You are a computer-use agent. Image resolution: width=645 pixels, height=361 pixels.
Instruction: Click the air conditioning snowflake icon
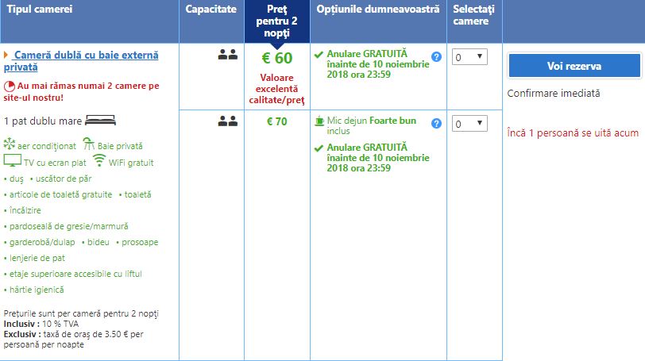pyautogui.click(x=10, y=146)
